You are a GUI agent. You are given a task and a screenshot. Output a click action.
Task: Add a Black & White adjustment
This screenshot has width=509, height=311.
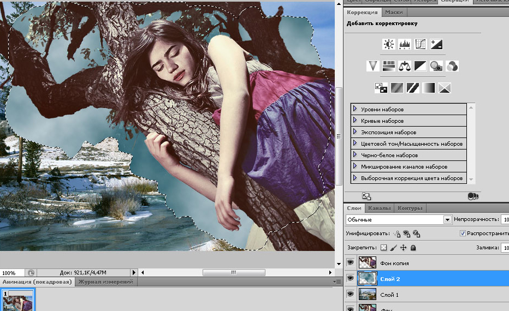421,66
